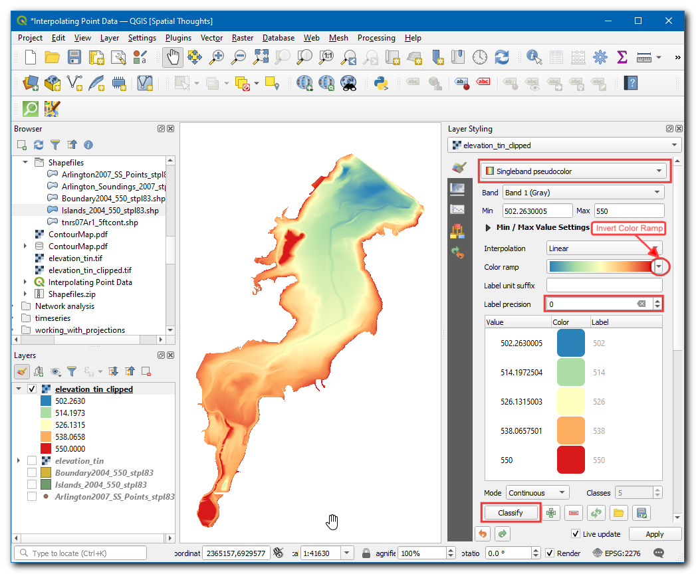Click the Refresh map icon
This screenshot has width=696, height=574.
[501, 57]
